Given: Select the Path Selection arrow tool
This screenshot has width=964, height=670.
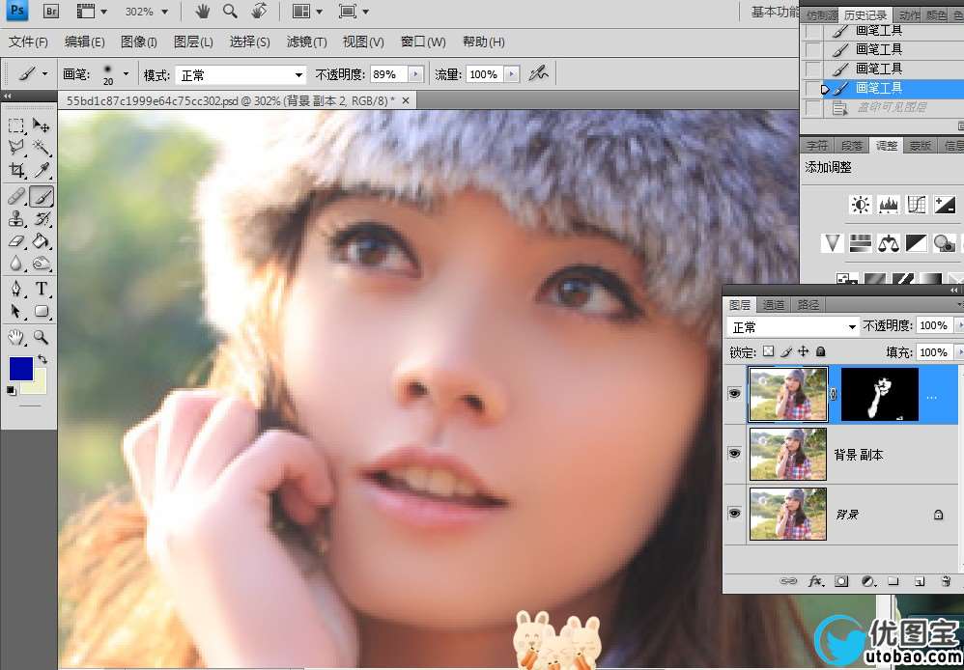Looking at the screenshot, I should (16, 311).
